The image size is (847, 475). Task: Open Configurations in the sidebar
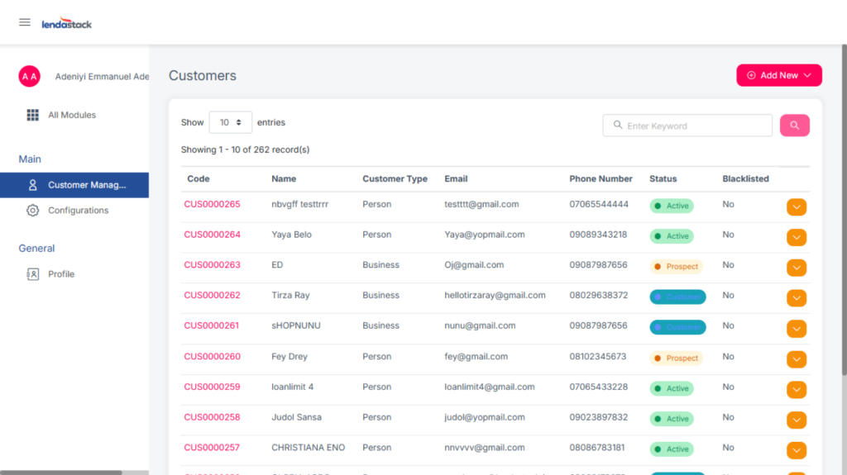(x=78, y=211)
